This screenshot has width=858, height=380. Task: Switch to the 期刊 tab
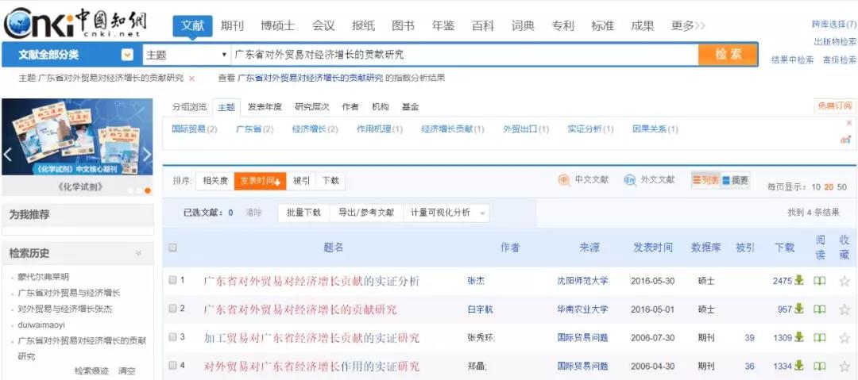[232, 25]
